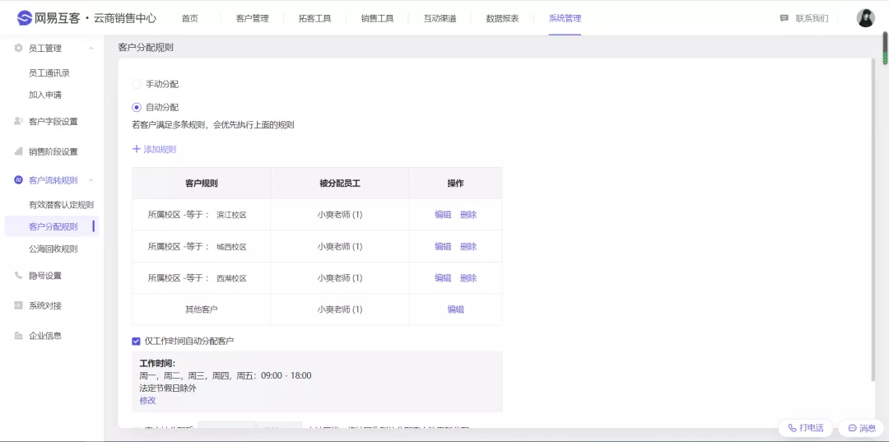889x442 pixels.
Task: Click the 客户字段设置 people icon
Action: point(18,121)
